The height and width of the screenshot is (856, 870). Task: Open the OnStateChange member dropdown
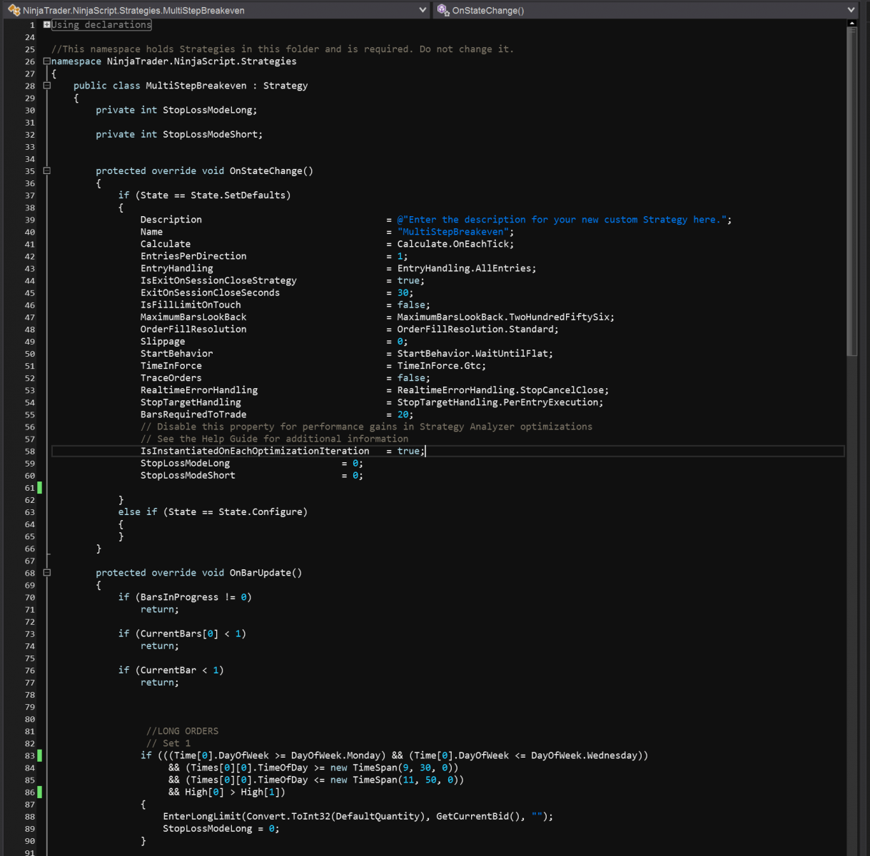pyautogui.click(x=850, y=10)
